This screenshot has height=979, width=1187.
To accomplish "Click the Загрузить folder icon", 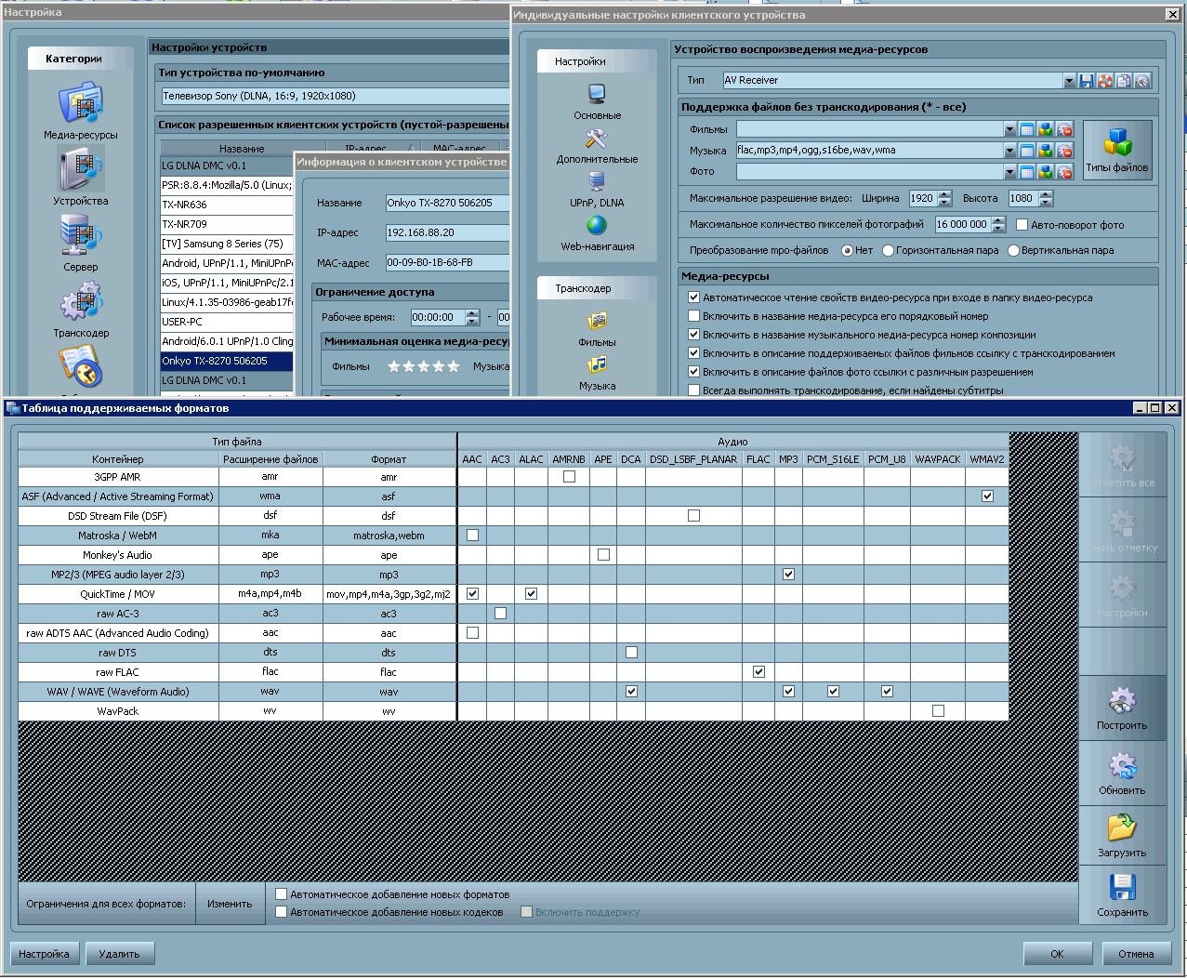I will pyautogui.click(x=1122, y=827).
